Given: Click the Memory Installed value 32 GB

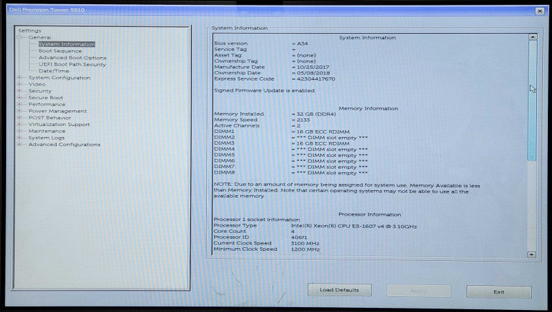Looking at the screenshot, I should click(x=316, y=114).
